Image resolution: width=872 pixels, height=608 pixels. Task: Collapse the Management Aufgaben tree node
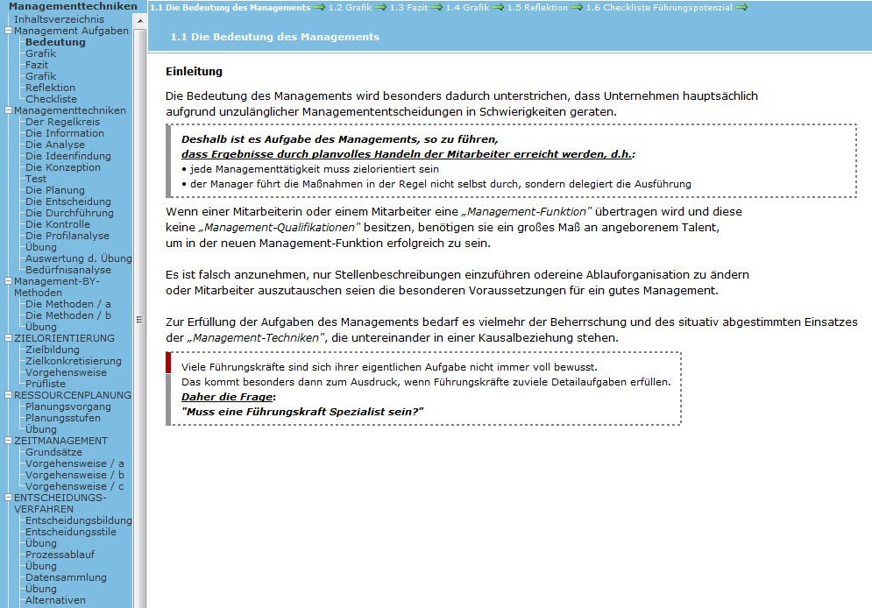[9, 31]
